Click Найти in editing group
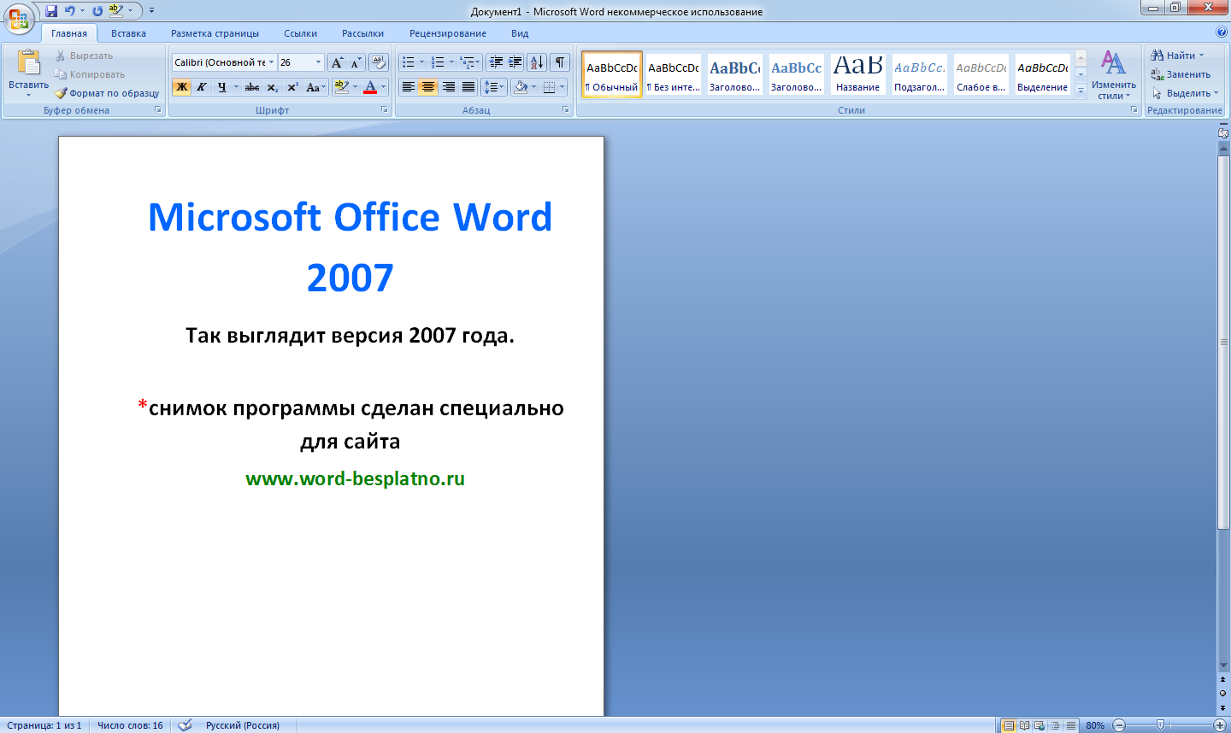The image size is (1231, 733). point(1177,56)
